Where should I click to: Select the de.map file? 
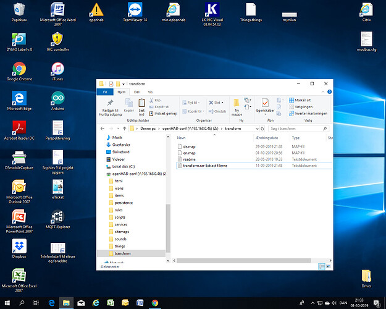click(189, 146)
